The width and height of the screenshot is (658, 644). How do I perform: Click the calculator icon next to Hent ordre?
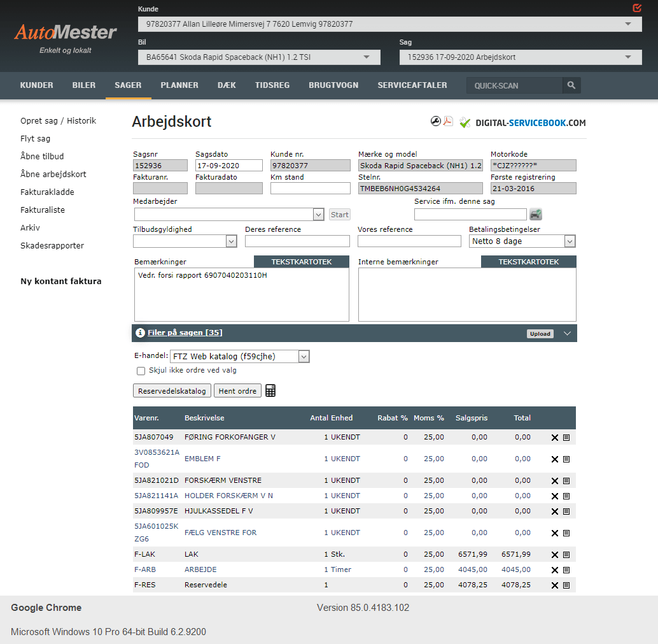270,391
